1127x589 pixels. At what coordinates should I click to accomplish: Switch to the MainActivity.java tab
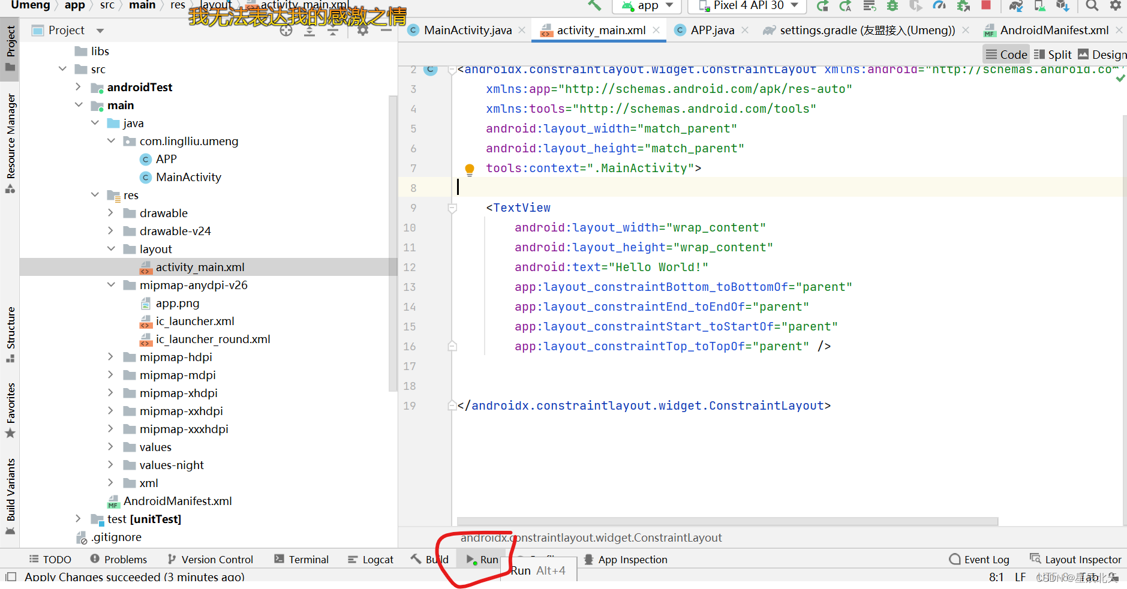coord(467,30)
